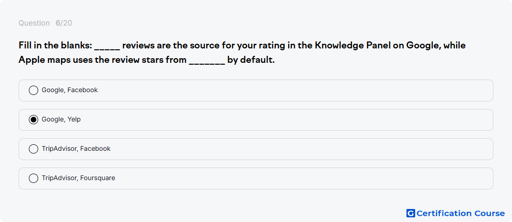Click the "Fill in the blanks:" heading text

[55, 46]
